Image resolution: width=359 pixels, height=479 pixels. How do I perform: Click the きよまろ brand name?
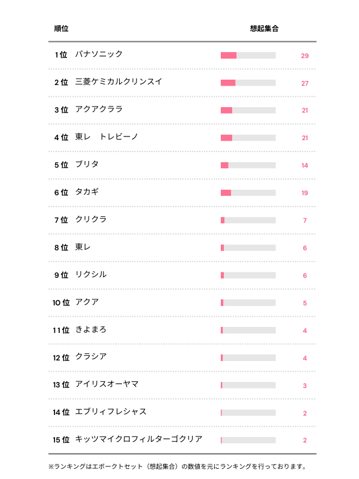[91, 330]
